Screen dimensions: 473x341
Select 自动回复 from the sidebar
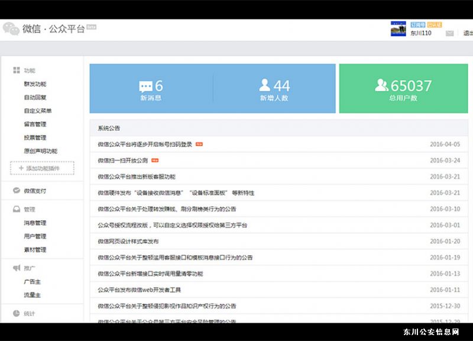[x=35, y=98]
